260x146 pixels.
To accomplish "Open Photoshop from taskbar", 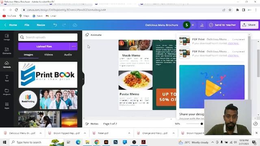I will (115, 142).
